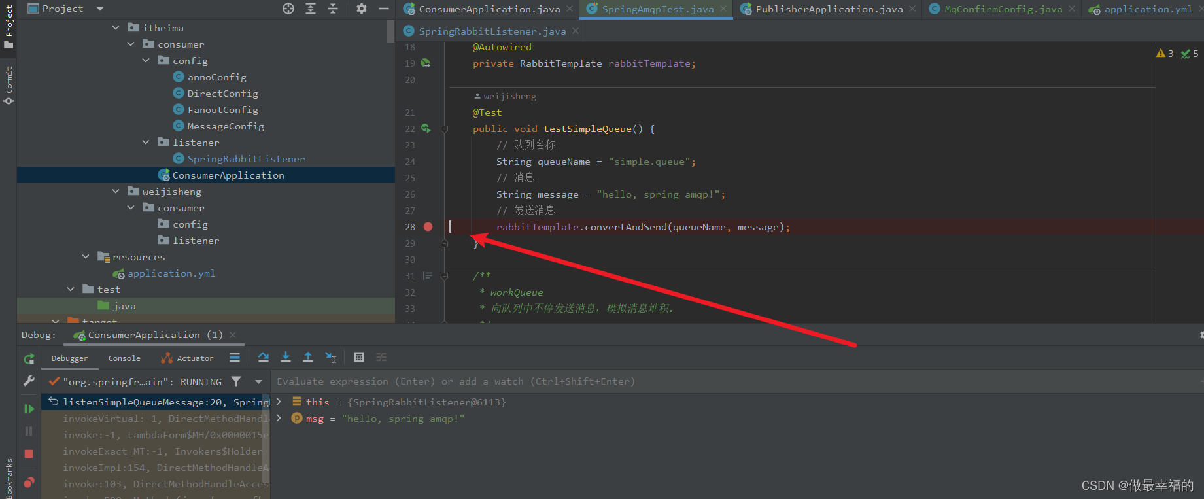The height and width of the screenshot is (499, 1204).
Task: Fold the testSimpleQueue method at line 22
Action: [x=444, y=129]
